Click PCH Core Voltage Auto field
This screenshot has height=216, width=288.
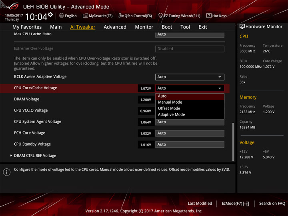pyautogui.click(x=190, y=133)
